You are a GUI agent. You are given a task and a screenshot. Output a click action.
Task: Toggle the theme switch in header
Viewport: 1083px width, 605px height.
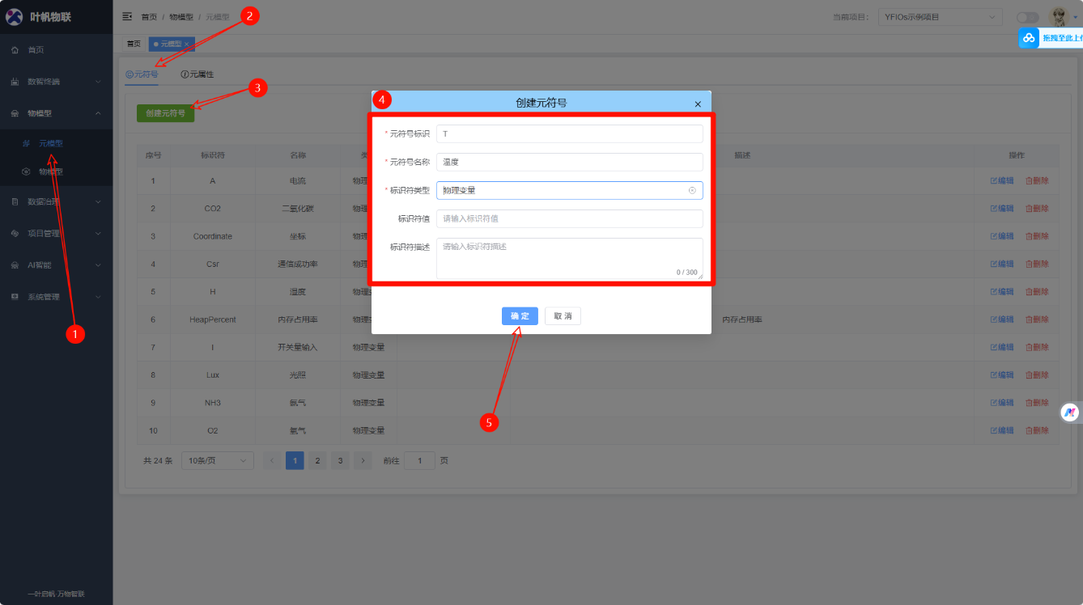pos(1027,17)
